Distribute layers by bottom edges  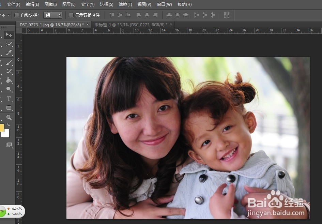click(x=186, y=15)
